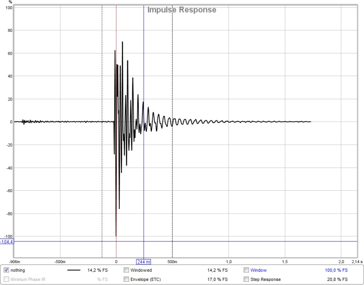The image size is (364, 285).
Task: Click the % unit label above the vertical axis
Action: click(10, 2)
